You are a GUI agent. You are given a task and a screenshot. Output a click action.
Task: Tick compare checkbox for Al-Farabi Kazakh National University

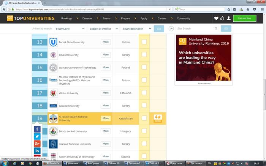point(144,118)
